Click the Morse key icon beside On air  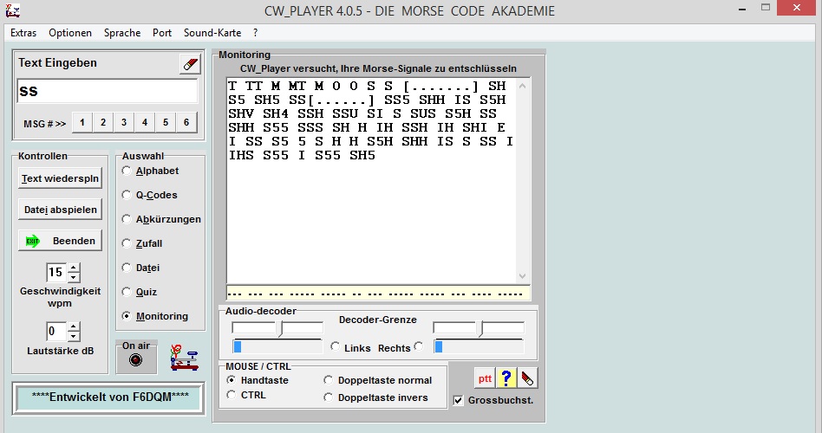point(184,356)
